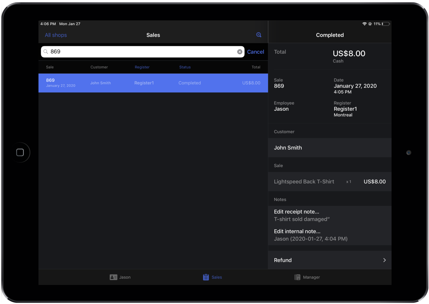The image size is (429, 304).
Task: Switch to the Jason tab
Action: coord(120,277)
